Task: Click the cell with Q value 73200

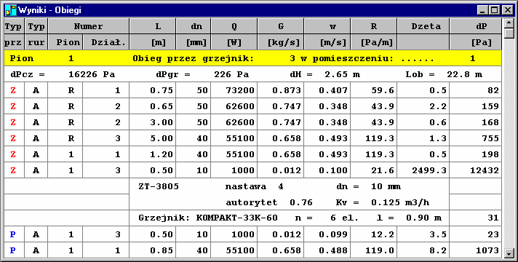Action: click(x=234, y=90)
